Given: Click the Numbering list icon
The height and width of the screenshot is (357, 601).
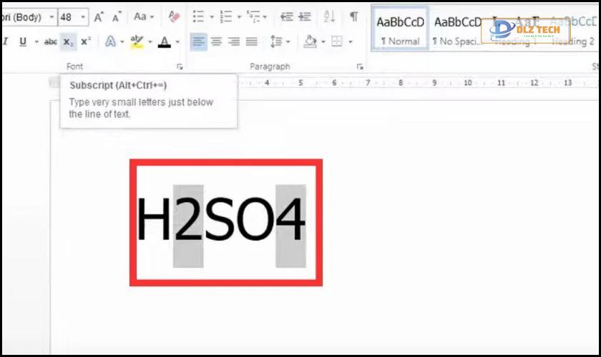Looking at the screenshot, I should coord(226,17).
